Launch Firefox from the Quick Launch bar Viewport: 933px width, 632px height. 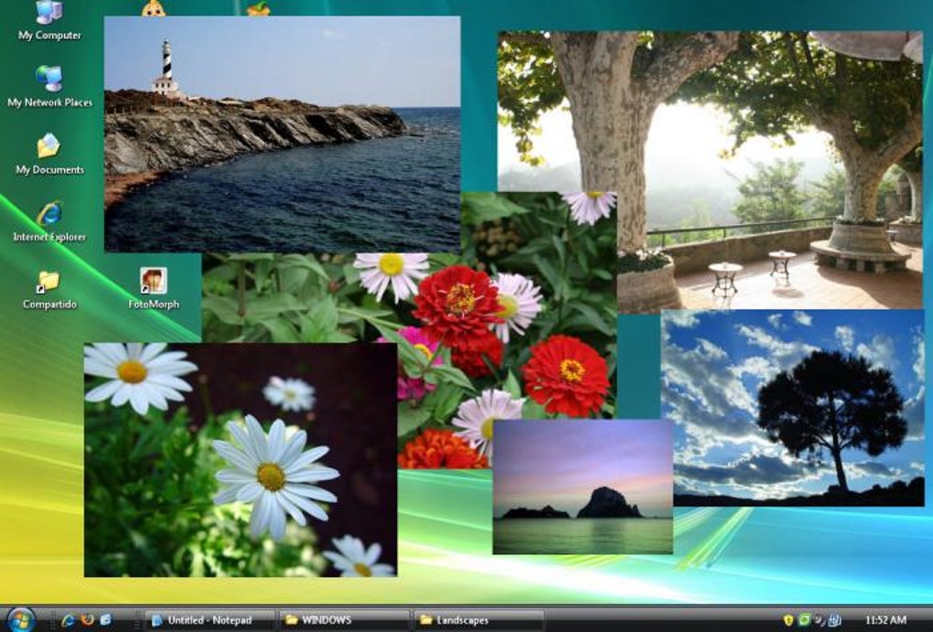[87, 619]
